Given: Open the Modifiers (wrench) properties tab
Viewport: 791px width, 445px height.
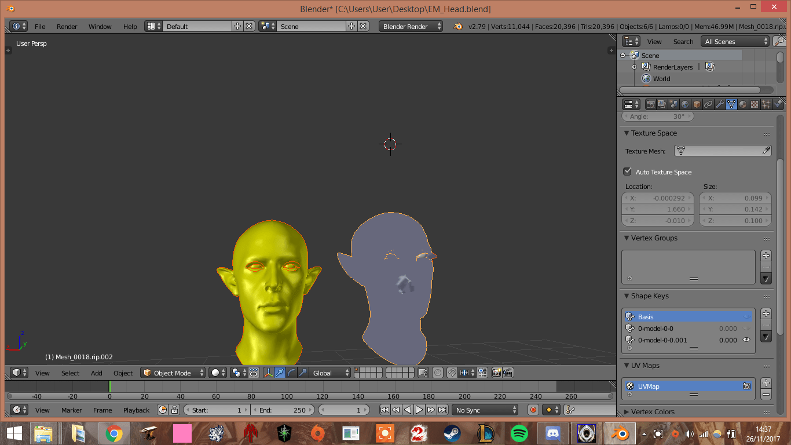Looking at the screenshot, I should (719, 104).
